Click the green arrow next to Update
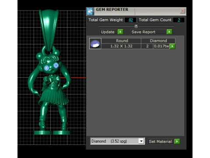This screenshot has width=210, height=158. [x=120, y=32]
